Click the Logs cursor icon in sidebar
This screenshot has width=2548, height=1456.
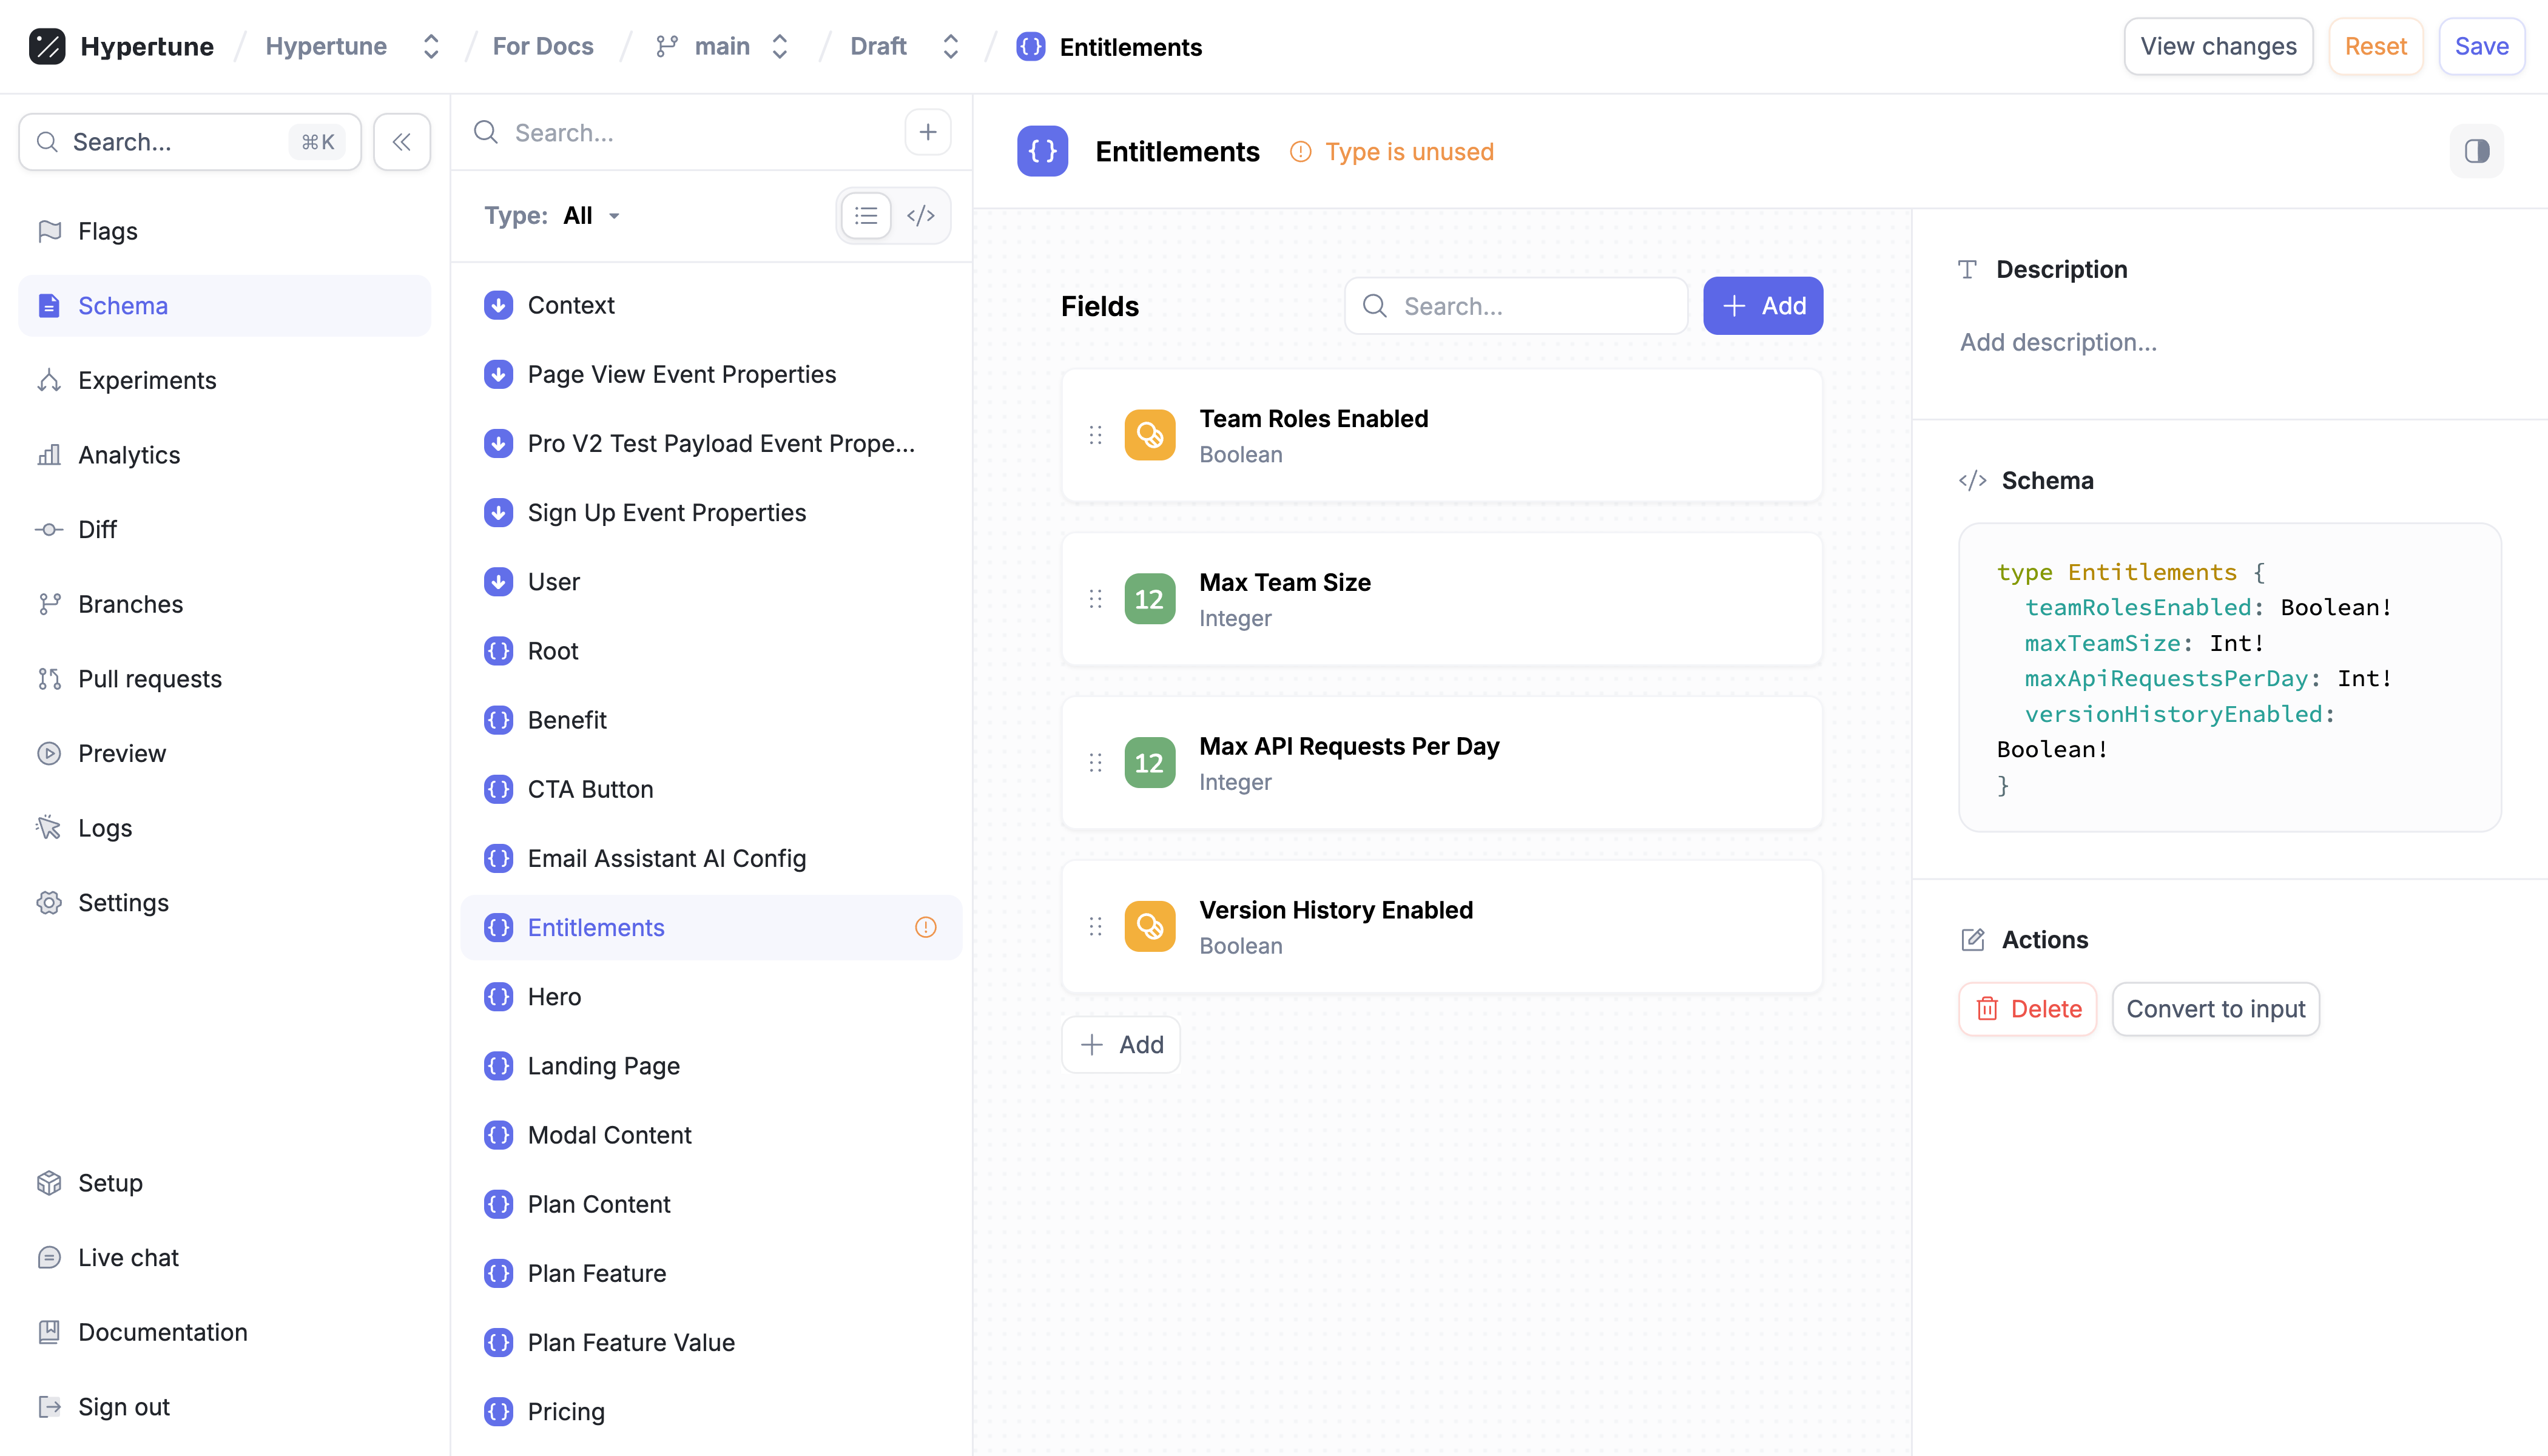(x=49, y=827)
